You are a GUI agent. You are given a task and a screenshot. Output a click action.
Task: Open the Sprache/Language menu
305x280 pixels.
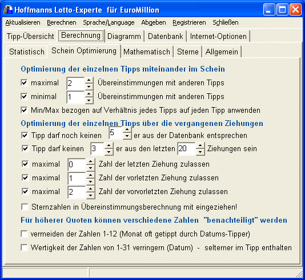(x=109, y=22)
